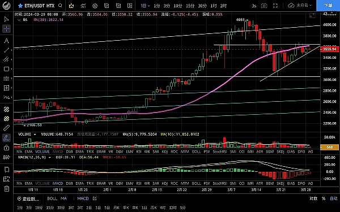
Task: Click the 定位到 locate pin button
Action: (x=28, y=198)
